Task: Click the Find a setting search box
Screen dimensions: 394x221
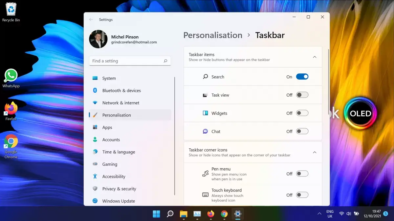Action: (130, 61)
